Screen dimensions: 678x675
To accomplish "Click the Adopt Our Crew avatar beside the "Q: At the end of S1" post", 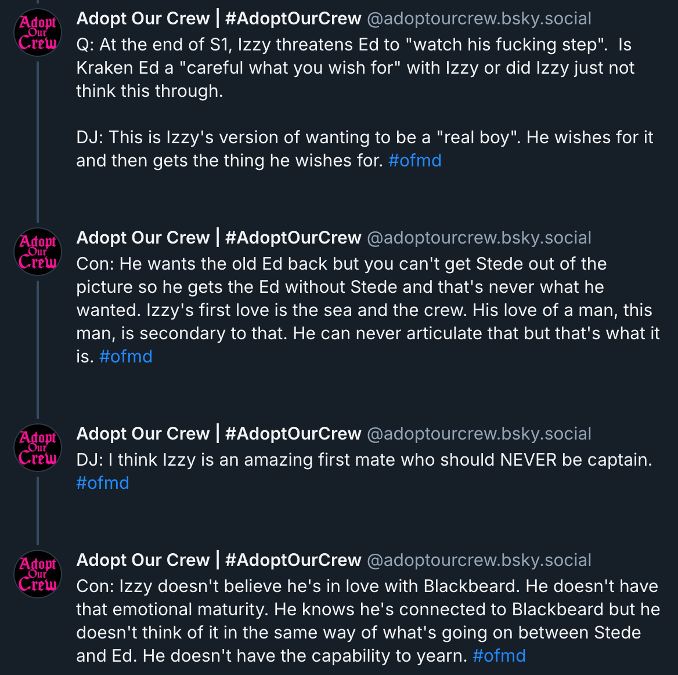I will coord(38,32).
